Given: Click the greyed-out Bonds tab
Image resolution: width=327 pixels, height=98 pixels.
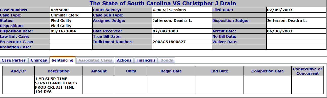Looking at the screenshot, I should point(167,60).
